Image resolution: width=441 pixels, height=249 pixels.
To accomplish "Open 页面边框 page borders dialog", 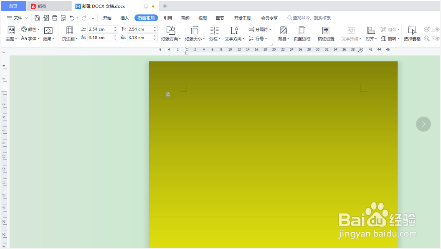I will [302, 33].
